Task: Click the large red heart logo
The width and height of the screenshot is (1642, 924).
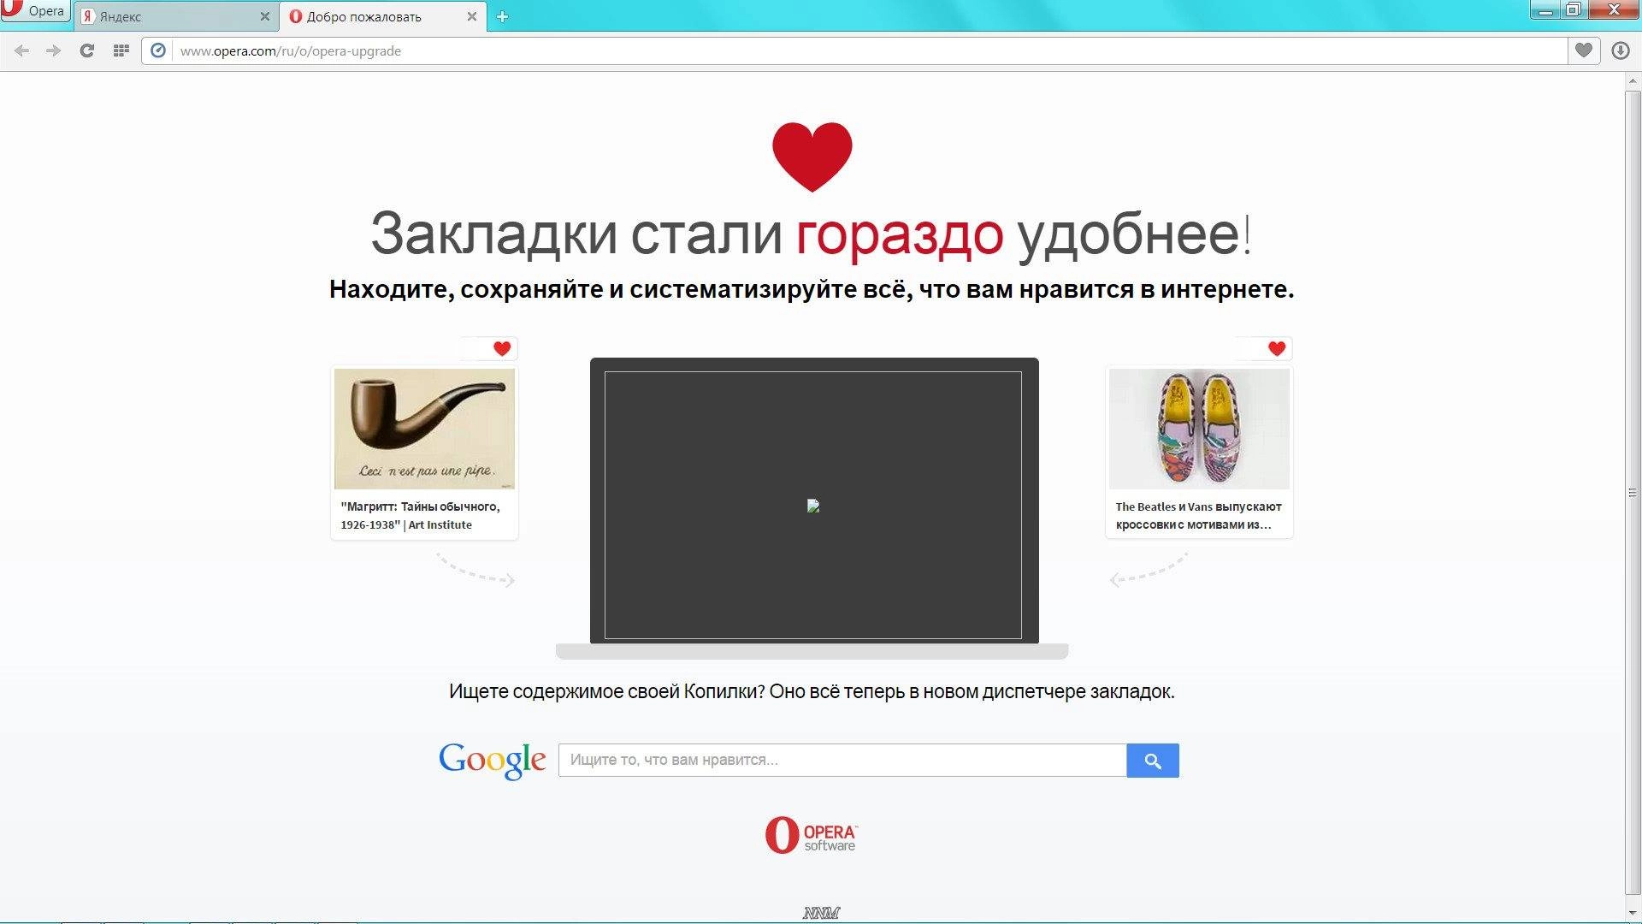Action: [x=812, y=157]
